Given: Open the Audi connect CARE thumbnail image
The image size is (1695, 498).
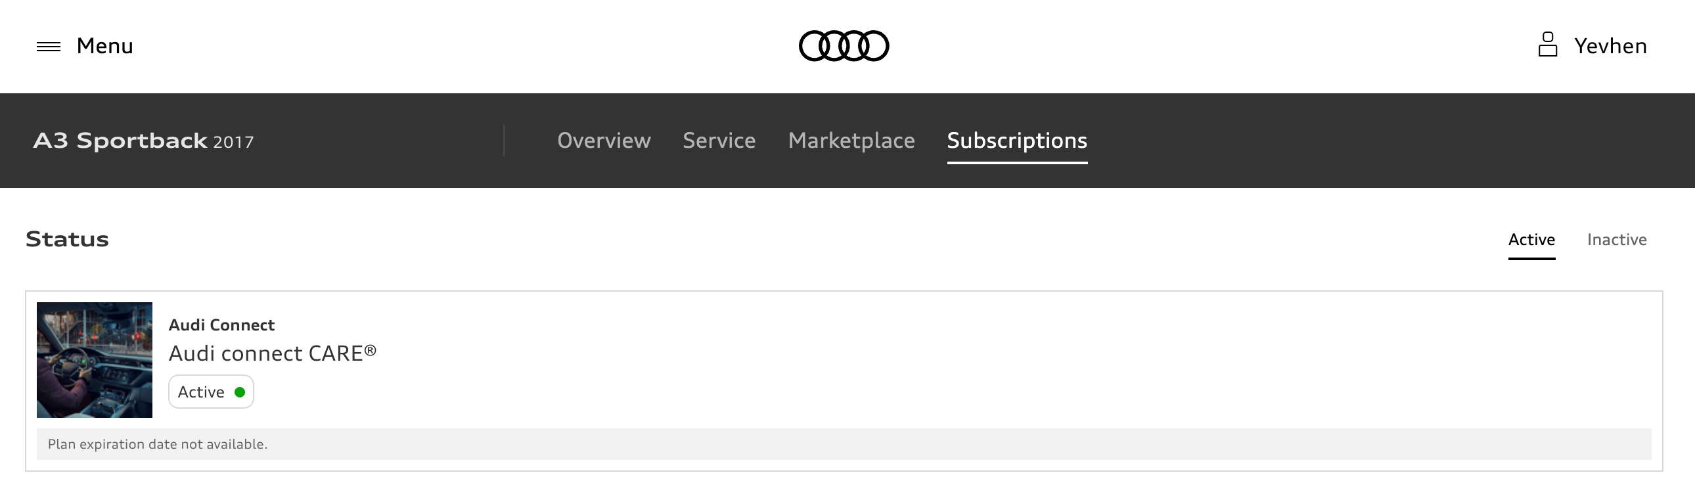Looking at the screenshot, I should click(x=95, y=360).
